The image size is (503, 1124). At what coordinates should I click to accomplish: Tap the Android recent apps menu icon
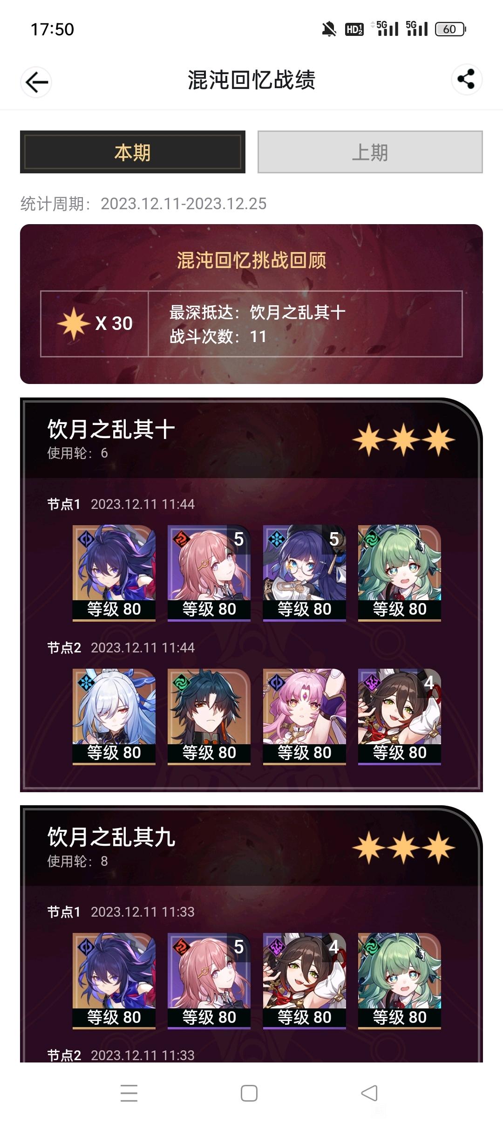click(x=129, y=1093)
